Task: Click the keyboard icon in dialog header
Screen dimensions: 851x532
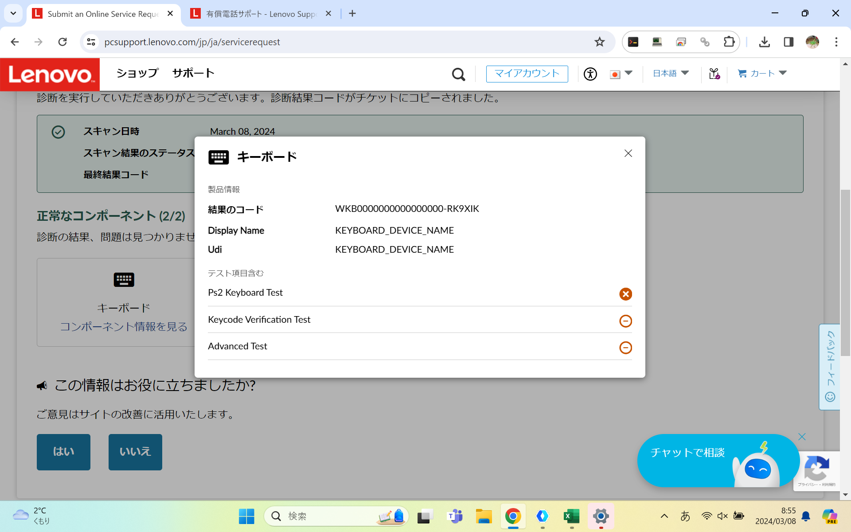Action: click(219, 157)
